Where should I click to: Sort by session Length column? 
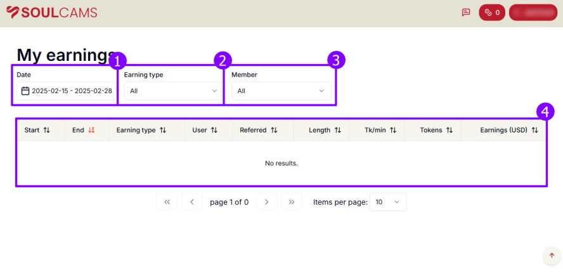[325, 130]
